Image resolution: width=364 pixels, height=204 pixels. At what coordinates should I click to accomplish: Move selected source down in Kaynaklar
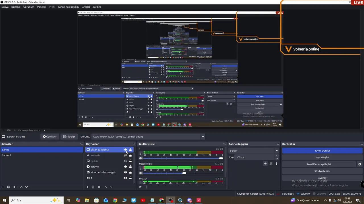[x=111, y=187]
